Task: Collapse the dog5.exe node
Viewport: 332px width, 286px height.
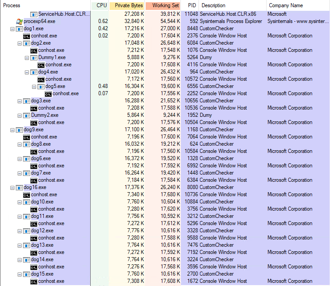Action: [x=34, y=87]
